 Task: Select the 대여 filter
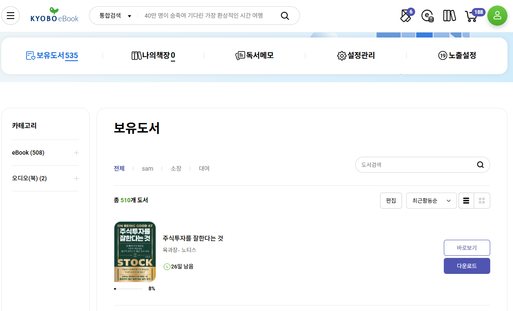point(204,169)
